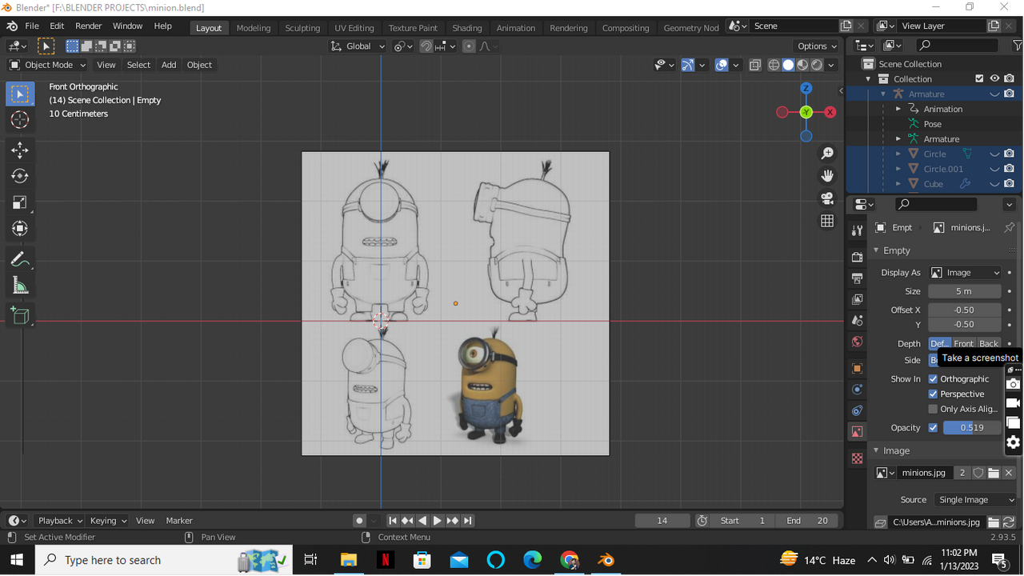Image resolution: width=1024 pixels, height=576 pixels.
Task: Click the current frame 14 field
Action: tap(662, 521)
